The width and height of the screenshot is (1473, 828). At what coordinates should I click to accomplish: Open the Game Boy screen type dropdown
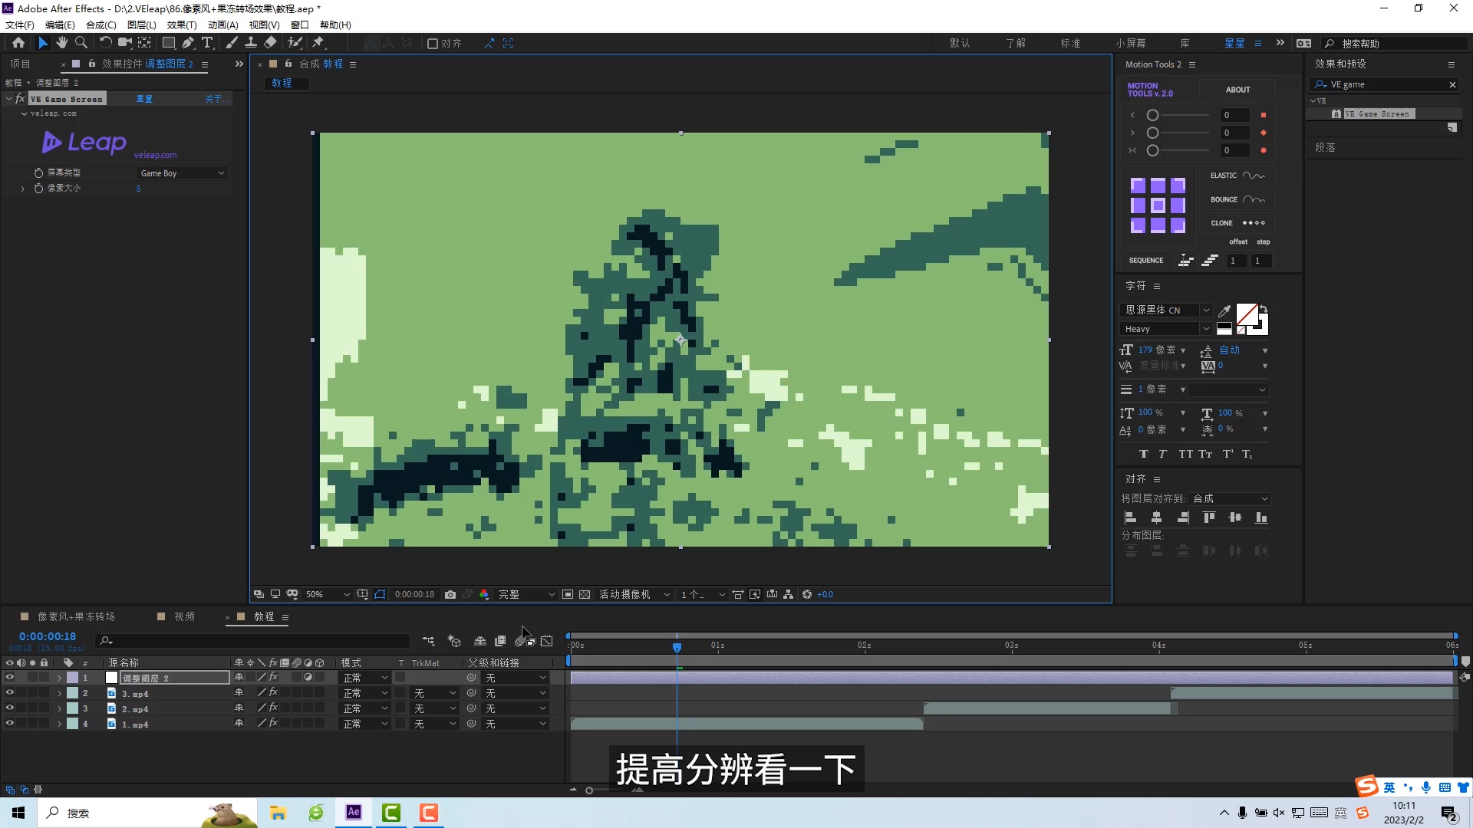[x=182, y=173]
